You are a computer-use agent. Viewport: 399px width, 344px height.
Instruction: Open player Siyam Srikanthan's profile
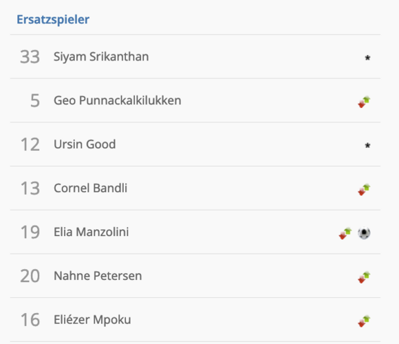101,56
